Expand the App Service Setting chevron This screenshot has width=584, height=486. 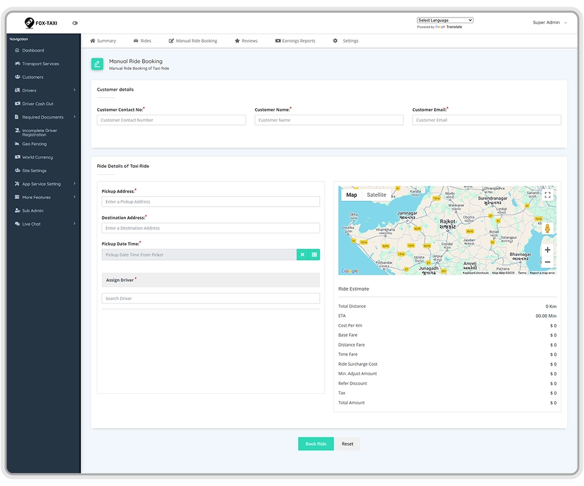click(75, 183)
